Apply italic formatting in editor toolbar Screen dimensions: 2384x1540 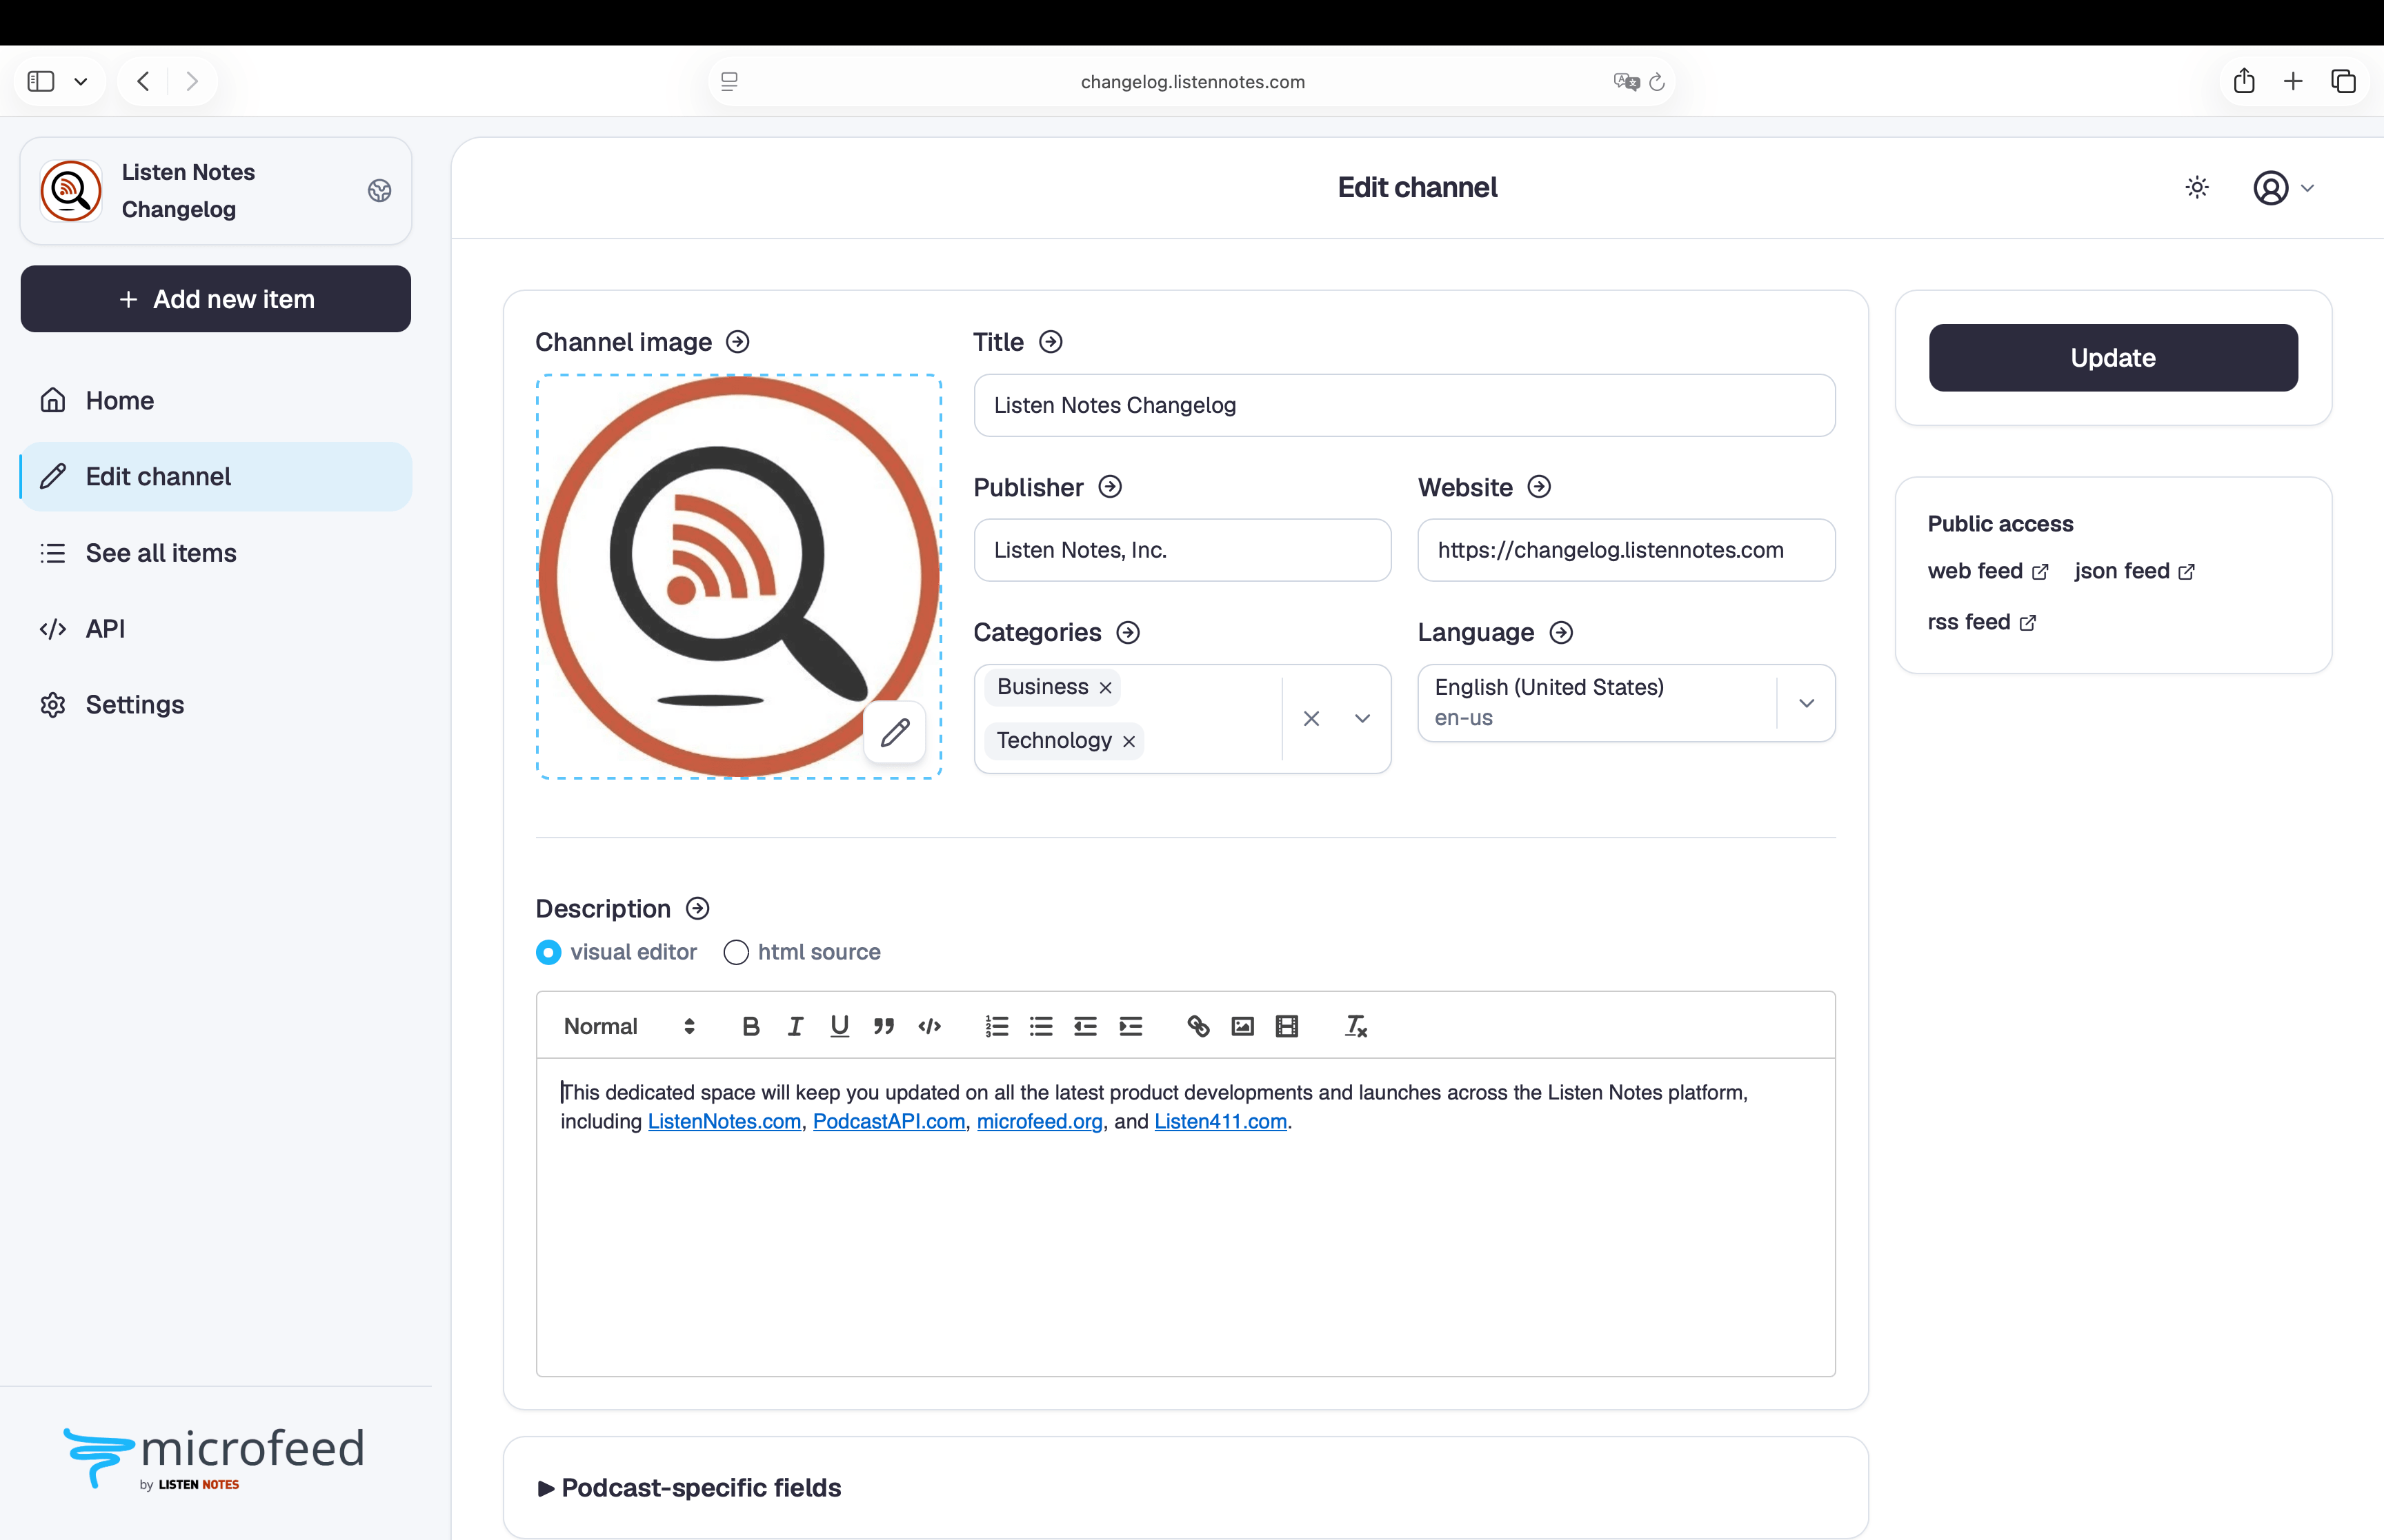tap(795, 1026)
